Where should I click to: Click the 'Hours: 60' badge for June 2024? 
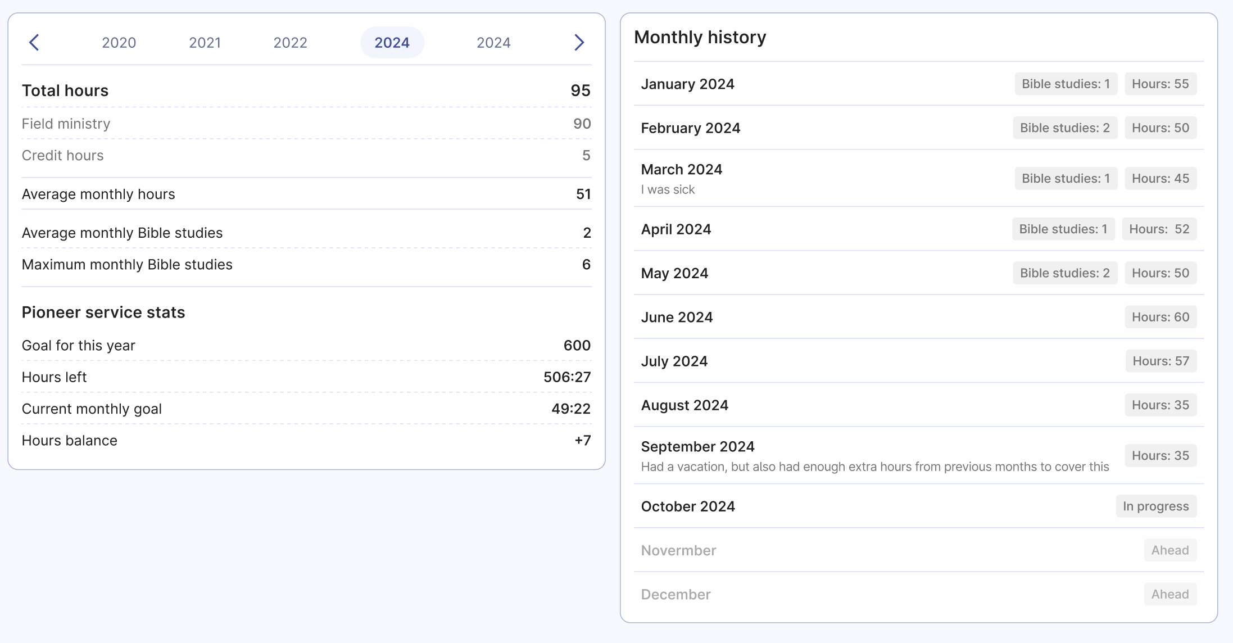[x=1161, y=316]
